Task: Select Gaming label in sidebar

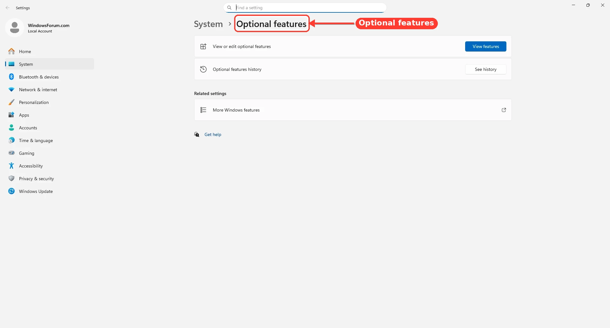Action: coord(27,153)
